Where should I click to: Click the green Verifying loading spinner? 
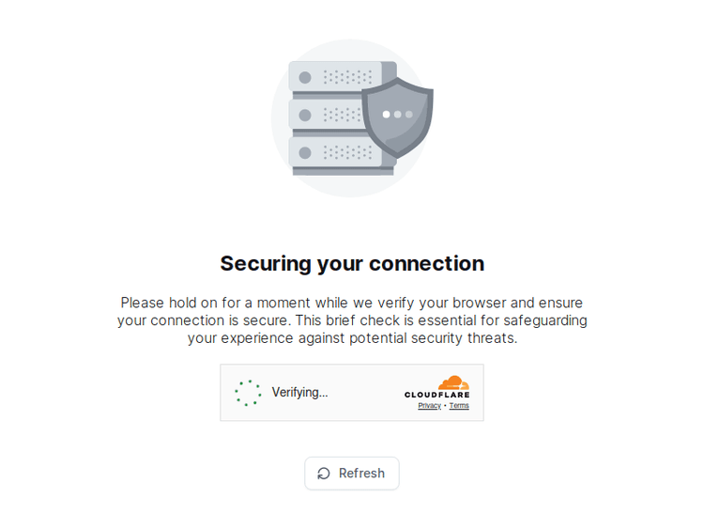click(x=248, y=393)
